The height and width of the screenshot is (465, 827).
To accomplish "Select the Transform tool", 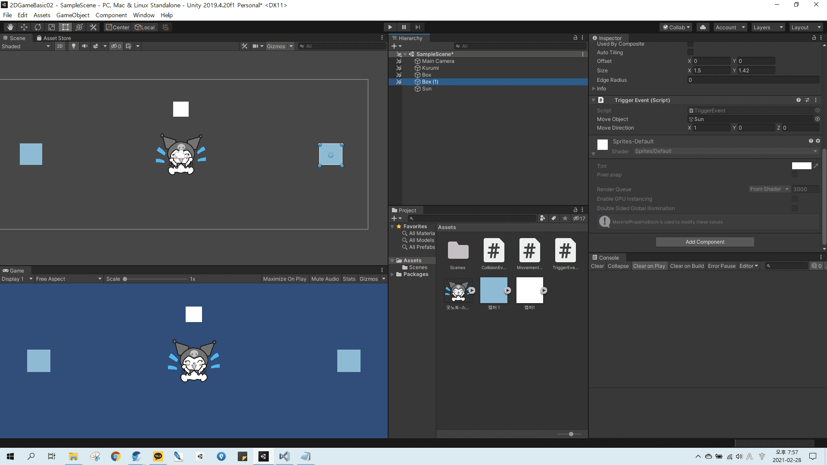I will click(79, 27).
